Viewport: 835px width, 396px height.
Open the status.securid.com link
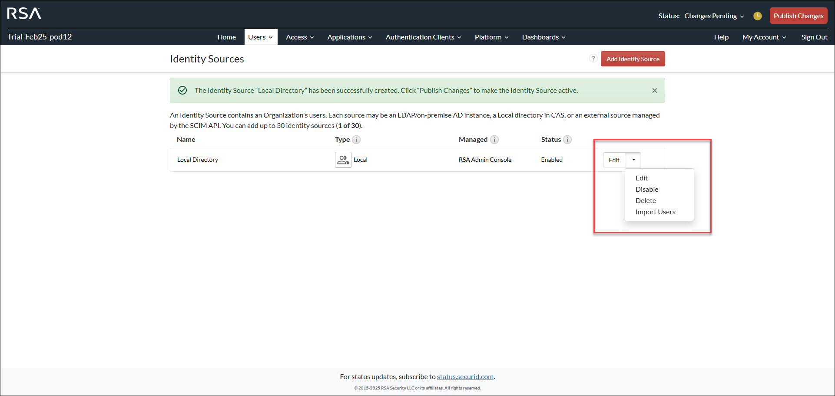465,376
